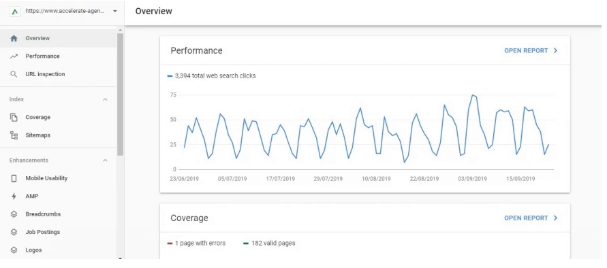Click the 17/07/2019 axis date label
Viewport: 607px width, 268px height.
(x=280, y=179)
